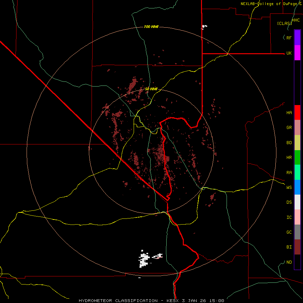Click the dark red BI legend swatch
Image resolution: width=303 pixels, height=303 pixels.
[x=297, y=247]
